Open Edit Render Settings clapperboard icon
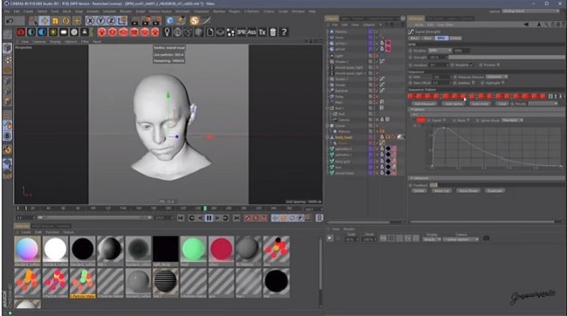 pyautogui.click(x=156, y=21)
